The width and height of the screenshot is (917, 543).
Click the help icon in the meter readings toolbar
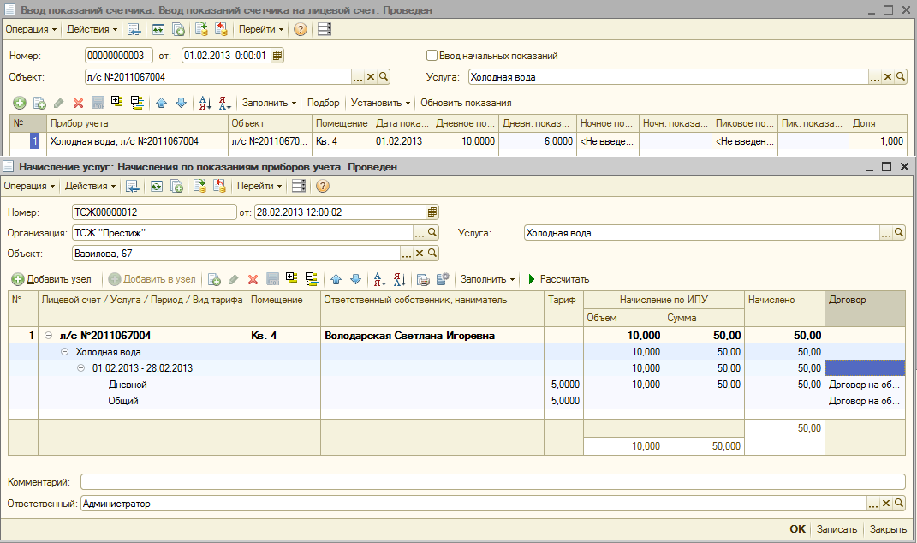(301, 29)
